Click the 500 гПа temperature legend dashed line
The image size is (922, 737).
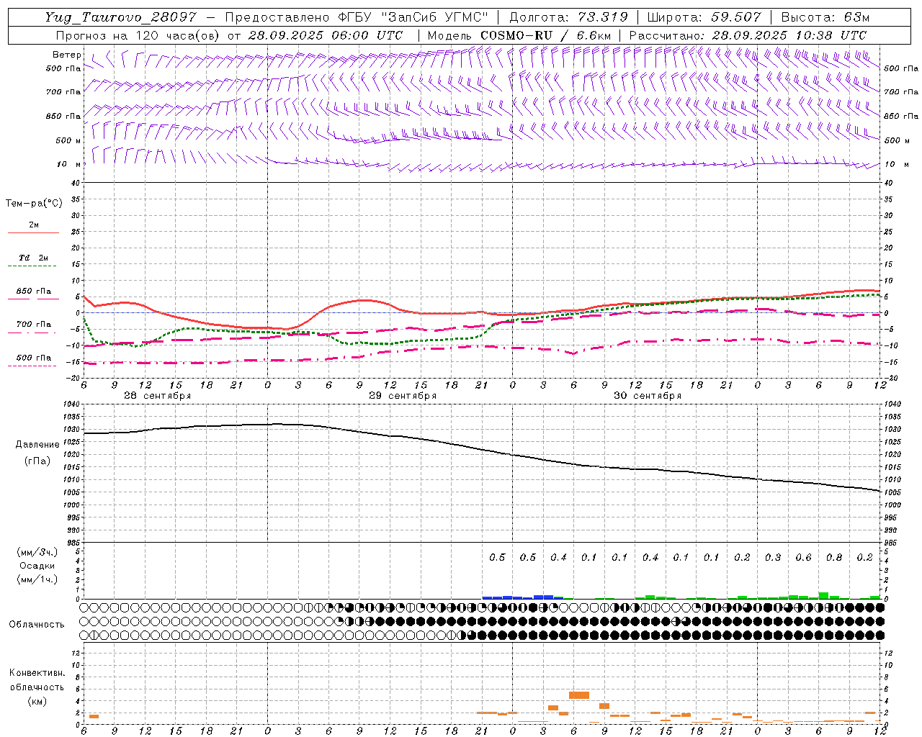[32, 366]
